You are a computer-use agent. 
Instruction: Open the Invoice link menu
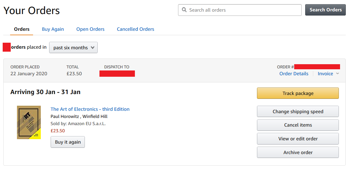point(325,74)
